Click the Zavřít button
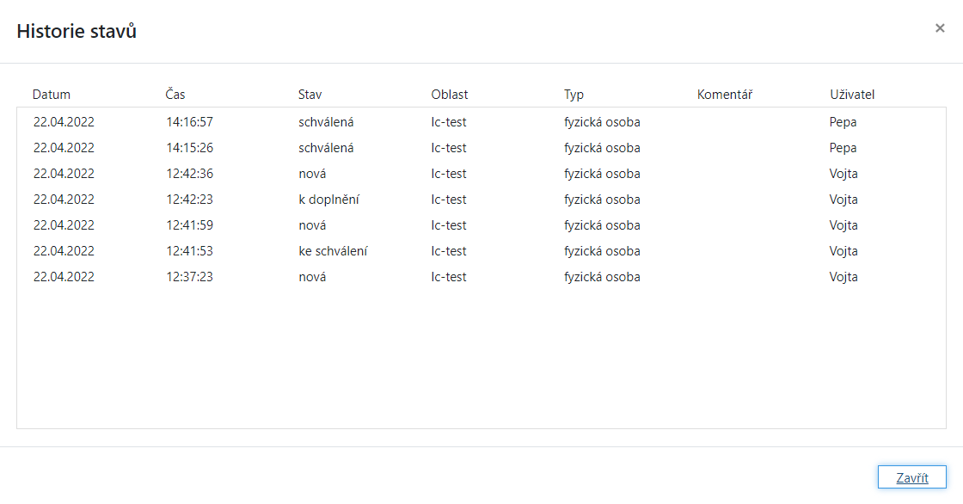963x504 pixels. pos(911,477)
